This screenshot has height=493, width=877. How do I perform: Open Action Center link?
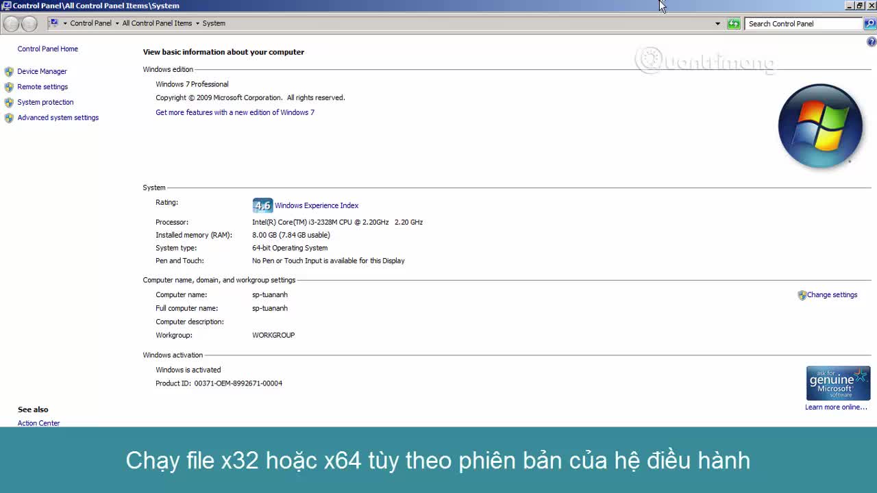click(39, 423)
